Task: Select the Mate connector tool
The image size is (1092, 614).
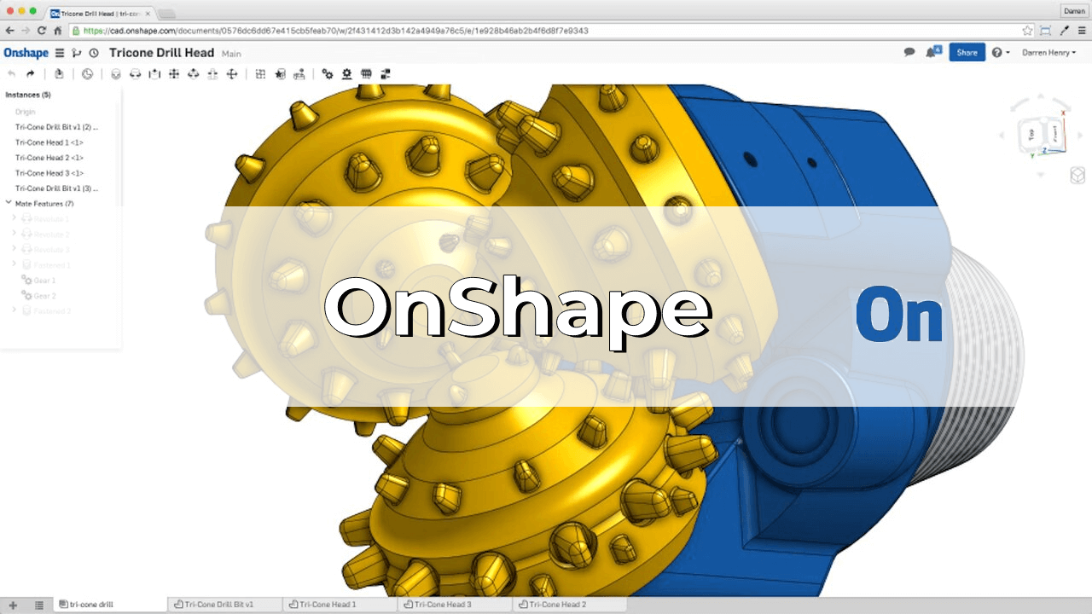Action: (x=280, y=74)
